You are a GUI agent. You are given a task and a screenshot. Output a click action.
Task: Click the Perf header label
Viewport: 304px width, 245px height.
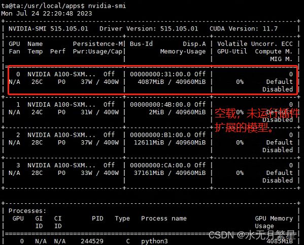tap(58, 51)
